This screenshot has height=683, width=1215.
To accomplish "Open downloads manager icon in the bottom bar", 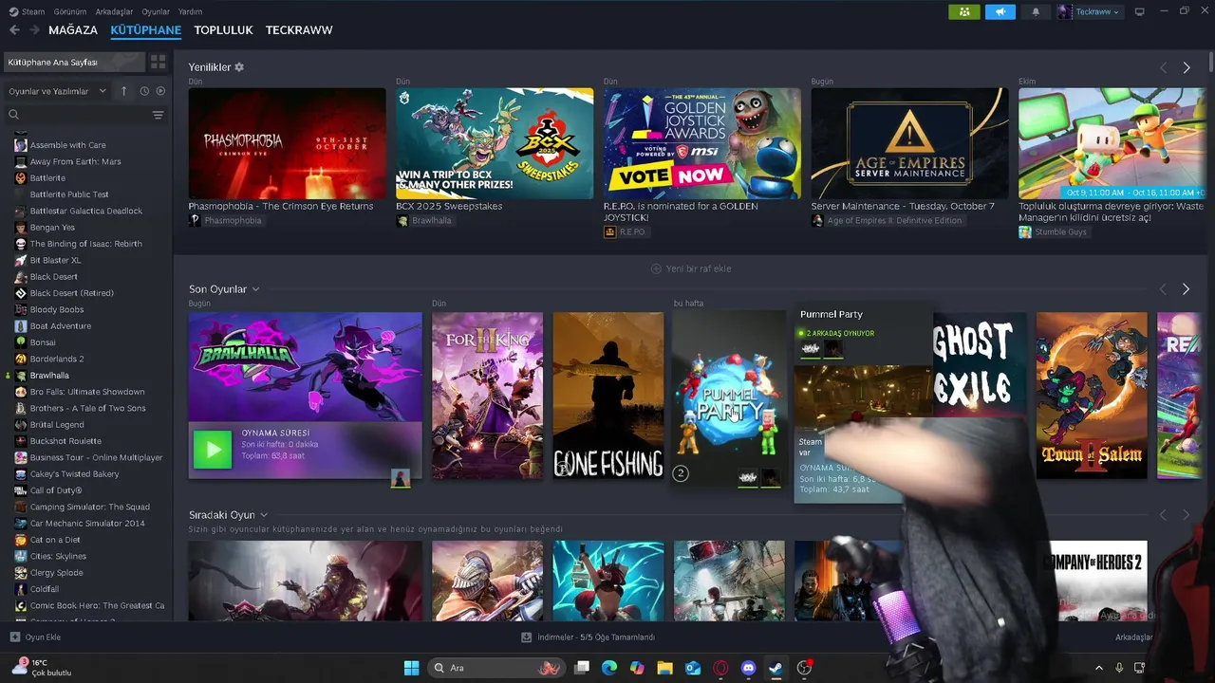I will [526, 637].
